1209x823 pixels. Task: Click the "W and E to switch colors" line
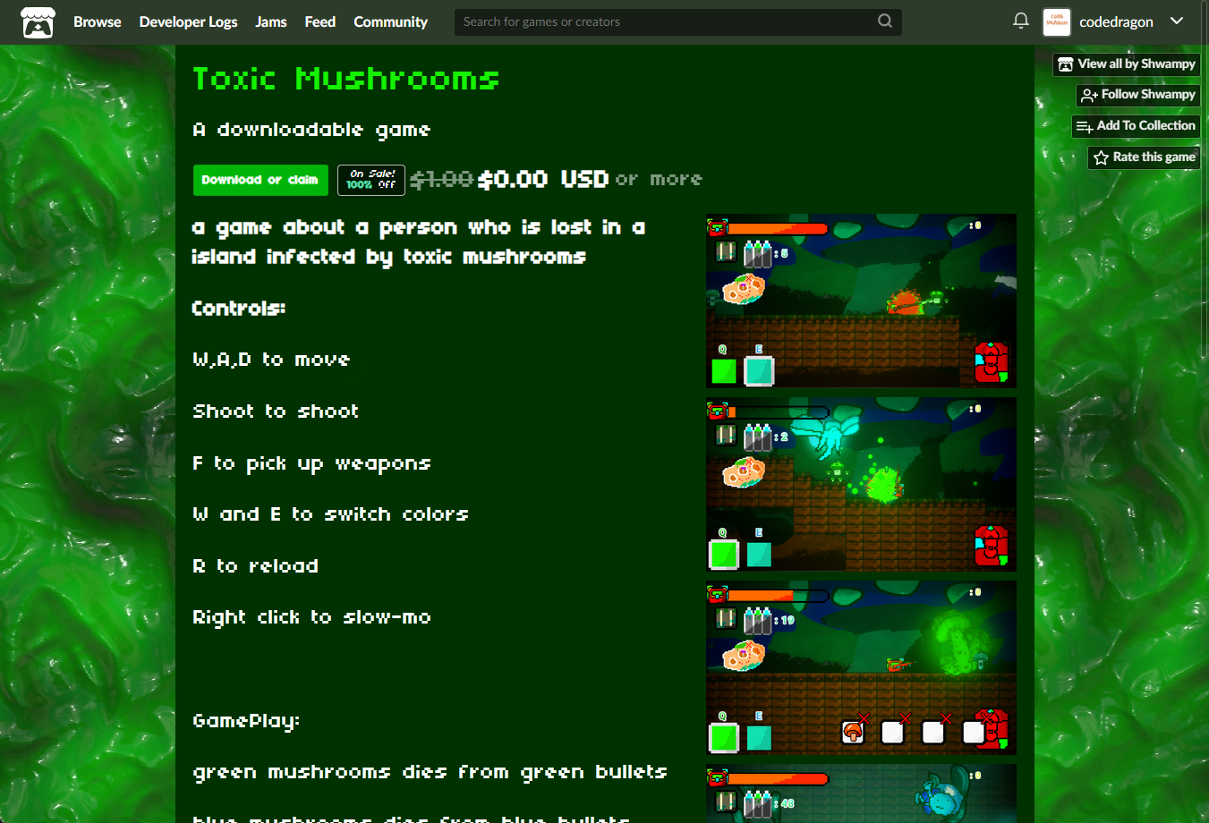click(330, 514)
